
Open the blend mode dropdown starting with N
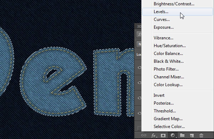(139, 44)
